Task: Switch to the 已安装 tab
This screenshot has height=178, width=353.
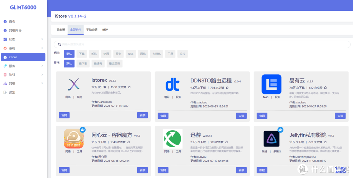Action: [61, 30]
